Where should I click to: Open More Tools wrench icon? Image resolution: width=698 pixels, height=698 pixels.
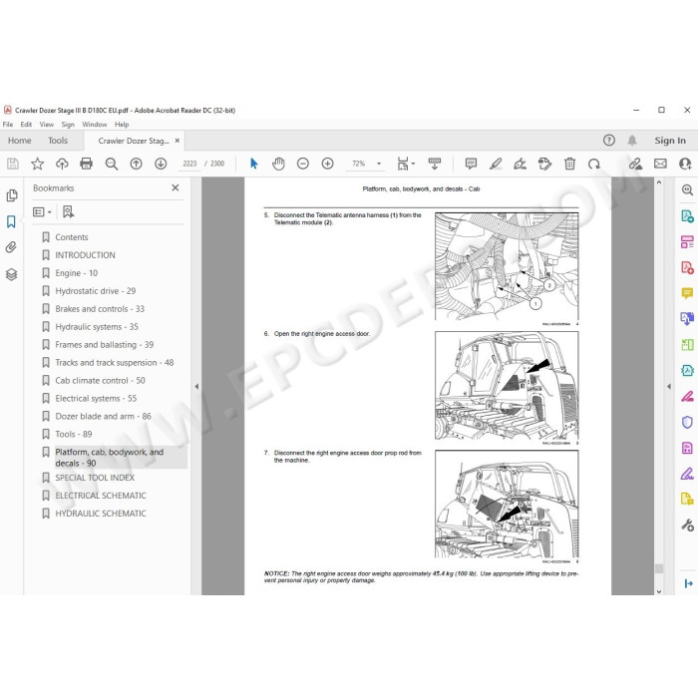687,525
